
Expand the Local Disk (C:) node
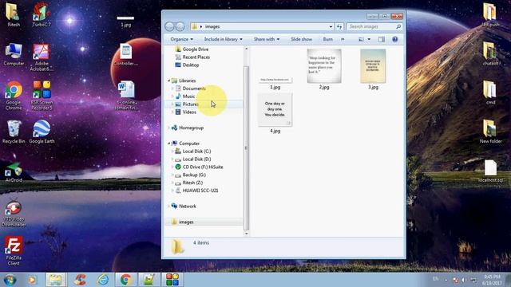pos(172,151)
